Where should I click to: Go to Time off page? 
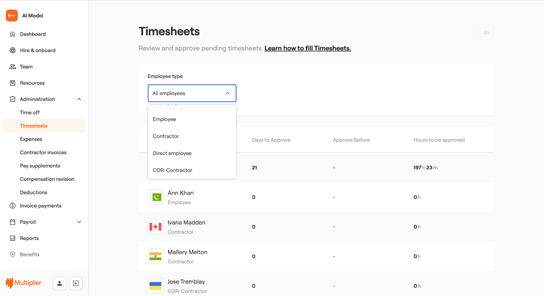point(30,112)
